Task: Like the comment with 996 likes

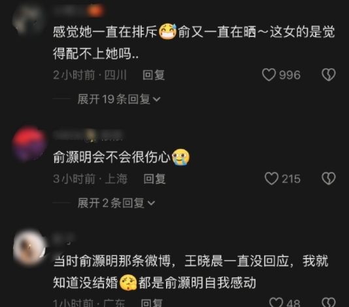Action: pyautogui.click(x=269, y=74)
